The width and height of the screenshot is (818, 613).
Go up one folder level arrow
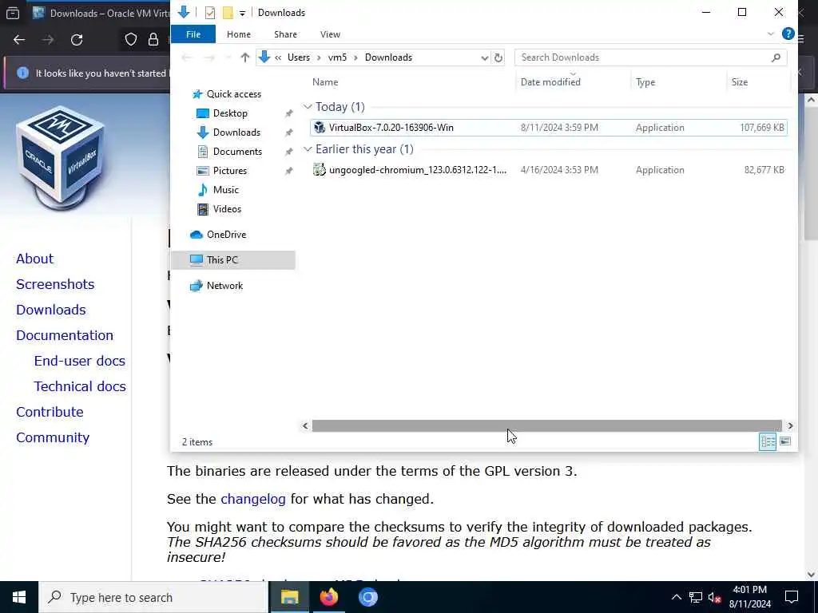pos(244,57)
